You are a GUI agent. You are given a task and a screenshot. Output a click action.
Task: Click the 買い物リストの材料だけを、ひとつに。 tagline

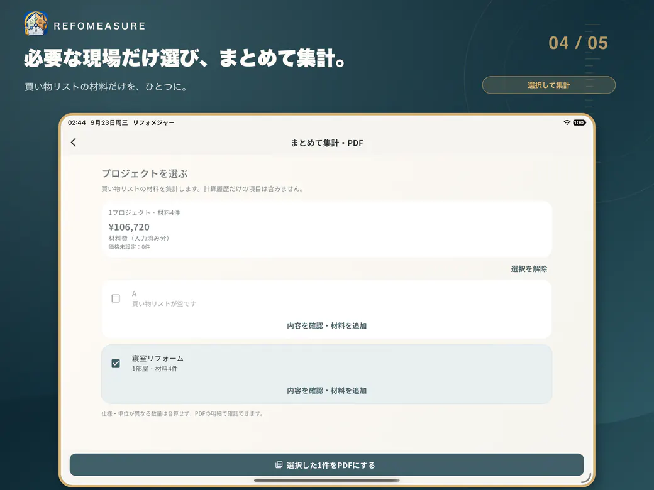[107, 87]
